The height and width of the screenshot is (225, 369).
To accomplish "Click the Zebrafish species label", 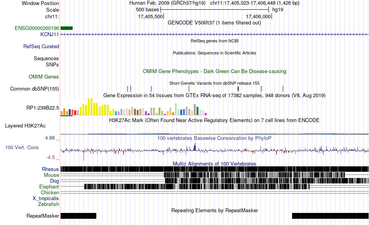I will (49, 204).
